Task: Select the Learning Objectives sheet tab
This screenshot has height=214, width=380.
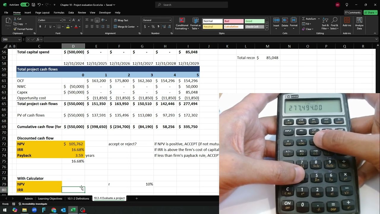Action: click(50, 198)
